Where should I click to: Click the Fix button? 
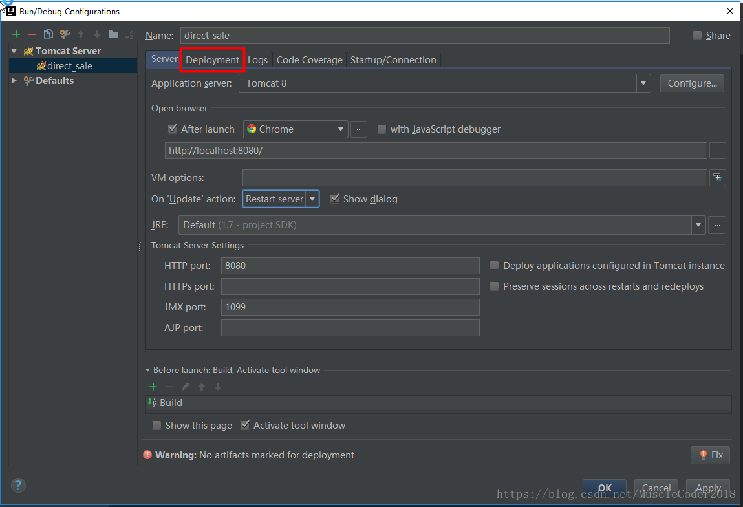(x=710, y=455)
